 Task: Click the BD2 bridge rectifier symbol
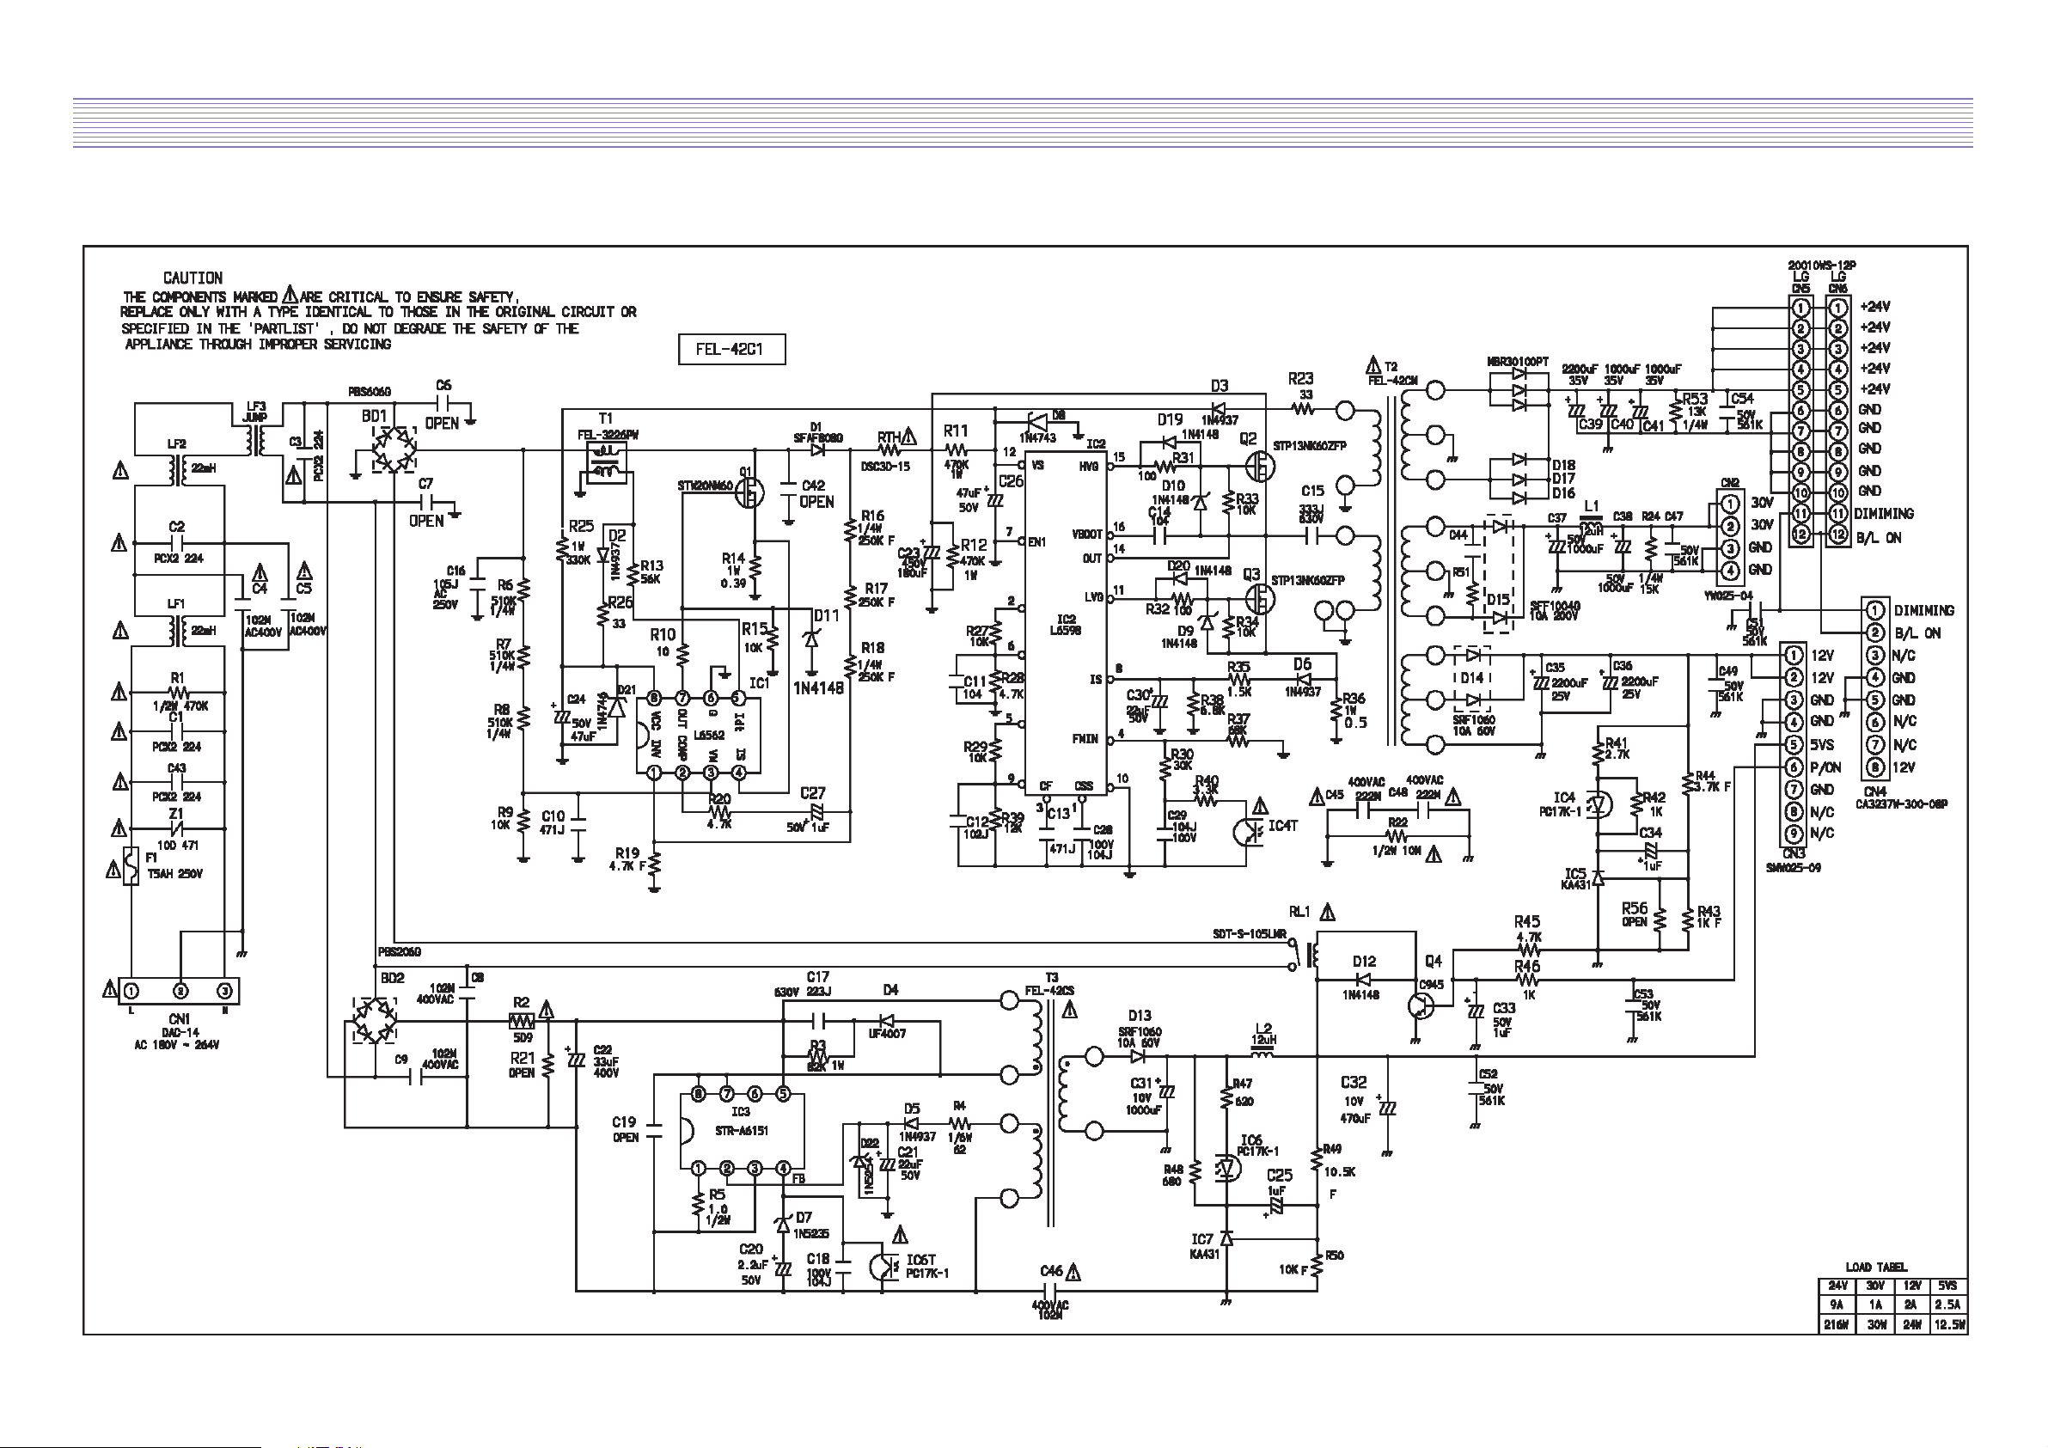pyautogui.click(x=374, y=1021)
